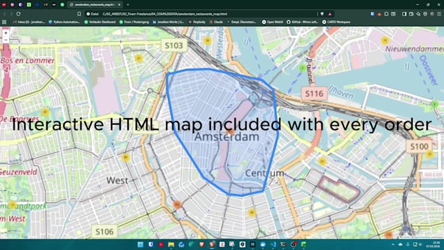The width and height of the screenshot is (444, 250).
Task: Reload the amsterdam_restaurants_map page
Action: pyautogui.click(x=18, y=14)
